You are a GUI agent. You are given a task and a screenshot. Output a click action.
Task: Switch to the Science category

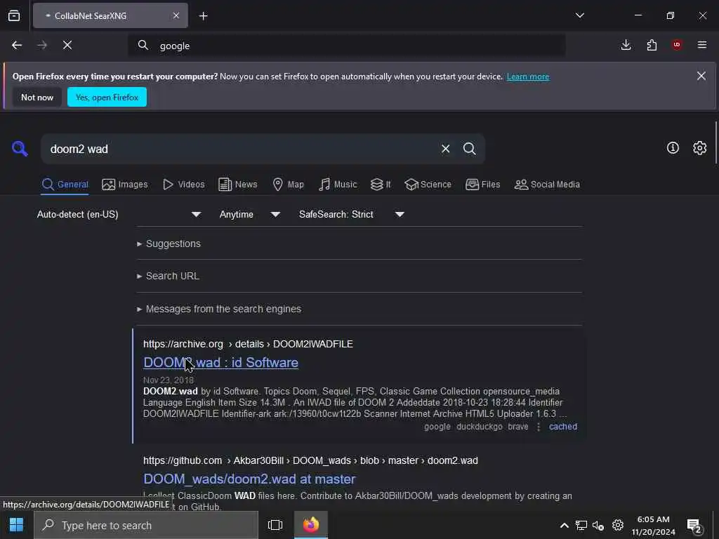click(428, 185)
